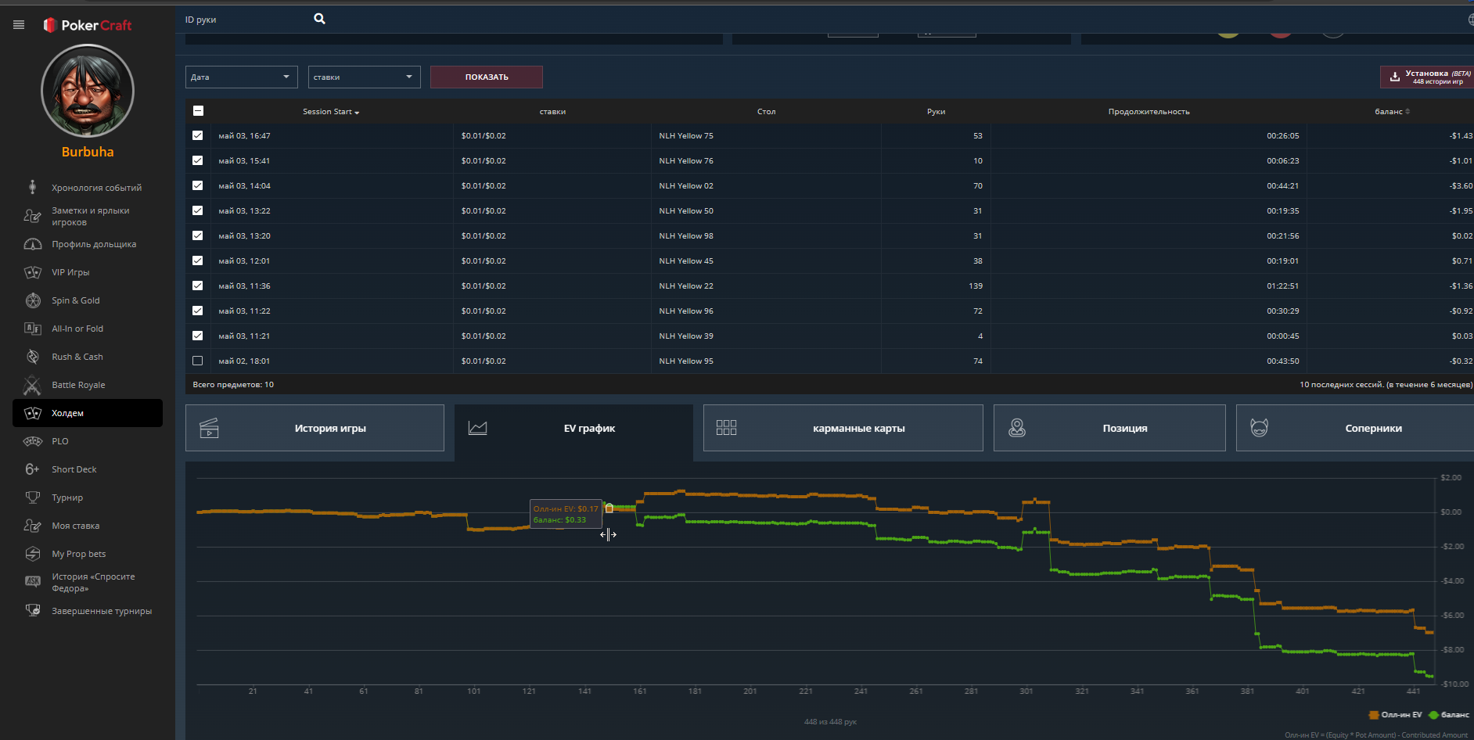Switch to История игры tab
This screenshot has height=740, width=1474.
pyautogui.click(x=315, y=428)
